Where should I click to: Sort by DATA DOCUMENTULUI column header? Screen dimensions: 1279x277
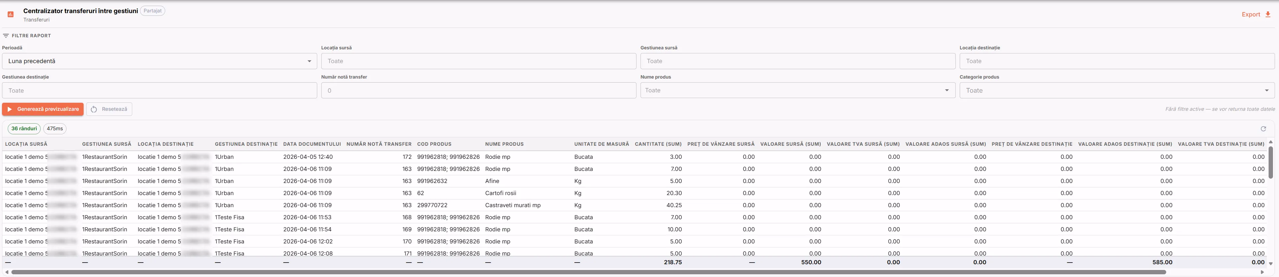pyautogui.click(x=312, y=144)
